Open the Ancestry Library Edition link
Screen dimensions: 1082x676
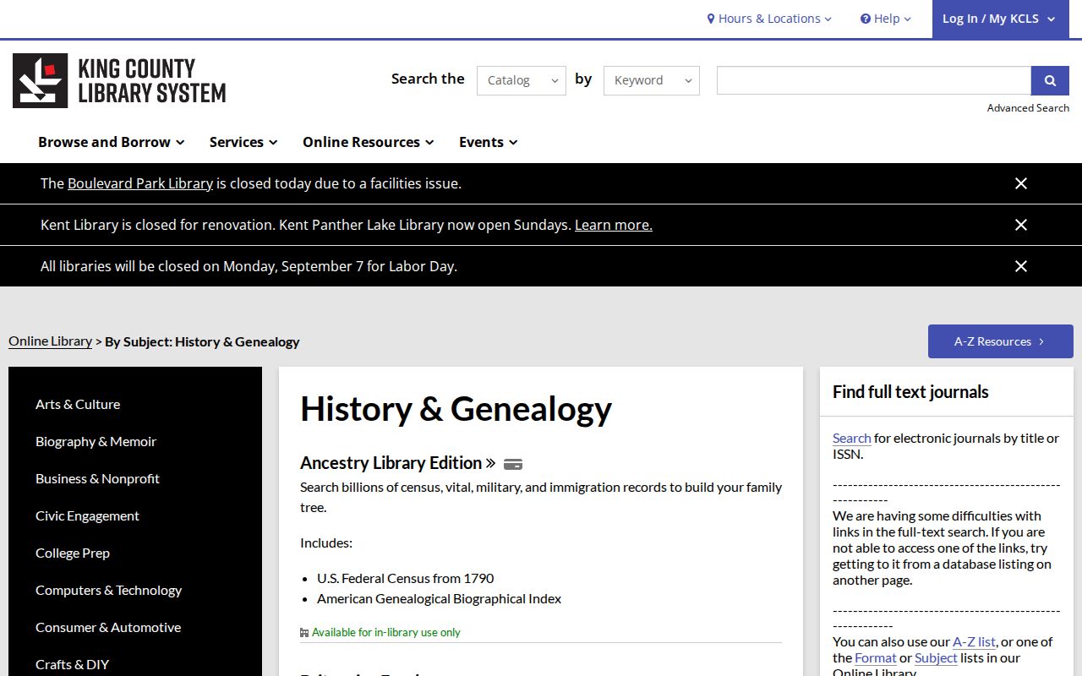click(398, 463)
